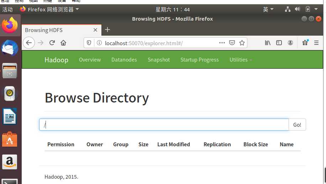Open the 活动 Activities overview
Image resolution: width=326 pixels, height=184 pixels.
pyautogui.click(x=7, y=9)
